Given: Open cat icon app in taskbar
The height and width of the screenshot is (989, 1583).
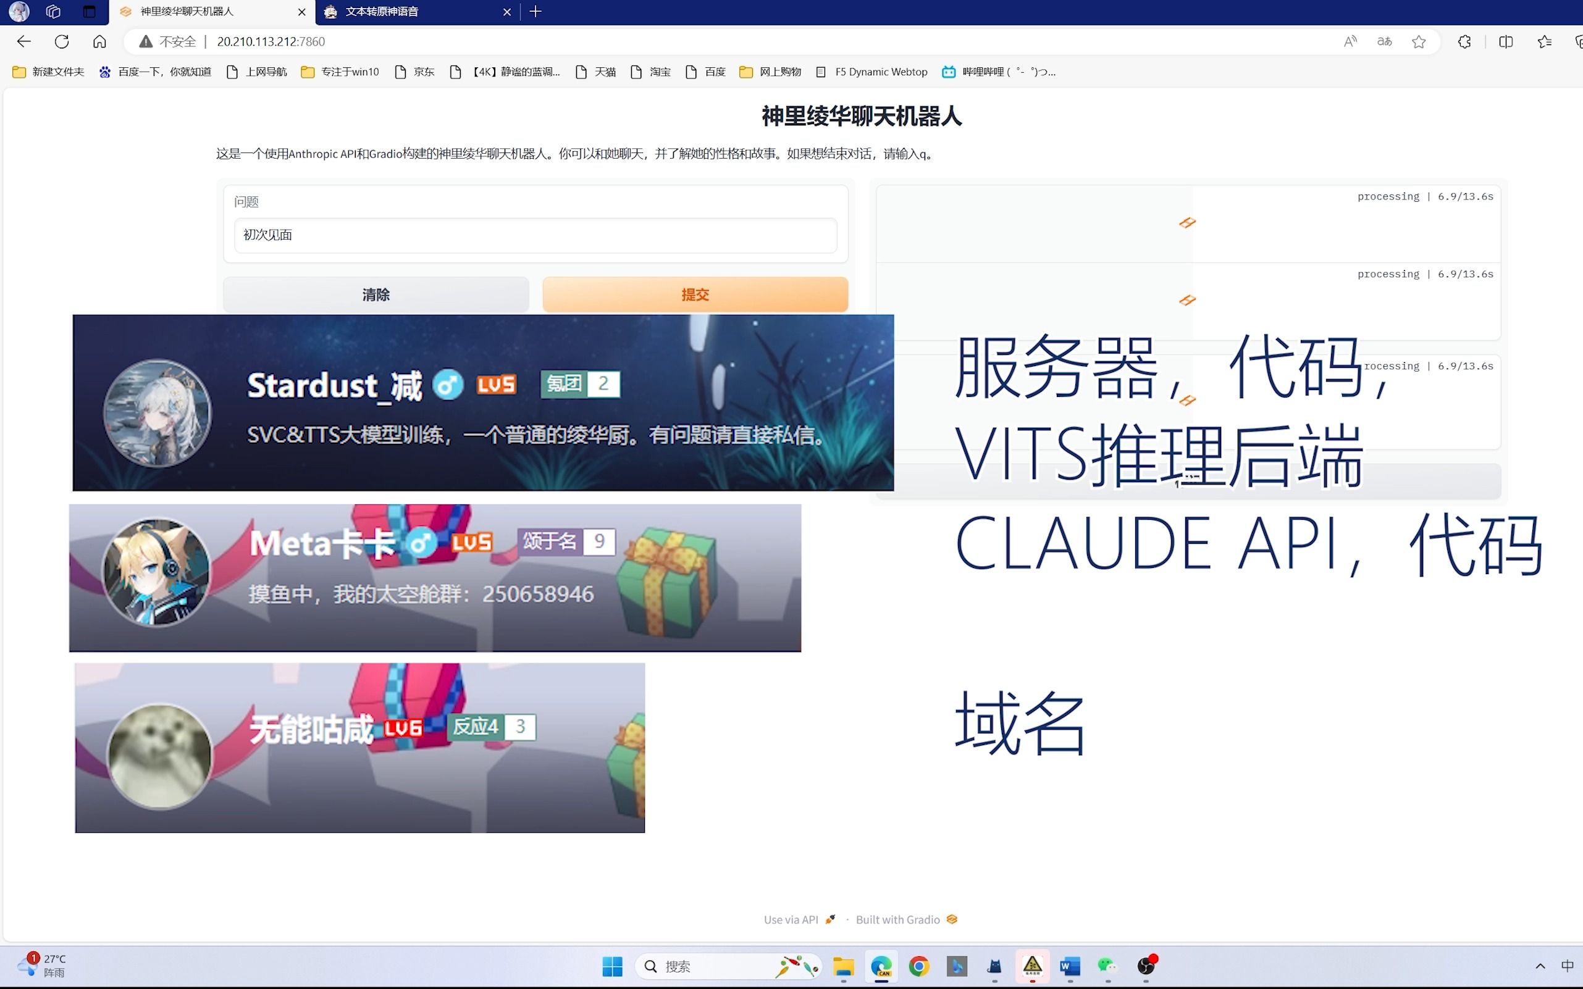Looking at the screenshot, I should [x=994, y=966].
